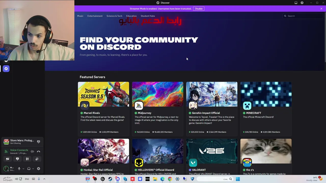Viewport: 326px width, 183px height.
Task: Open the Help question mark icon
Action: pos(302,3)
